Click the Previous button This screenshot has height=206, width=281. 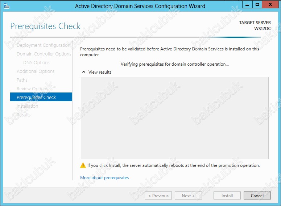click(158, 195)
